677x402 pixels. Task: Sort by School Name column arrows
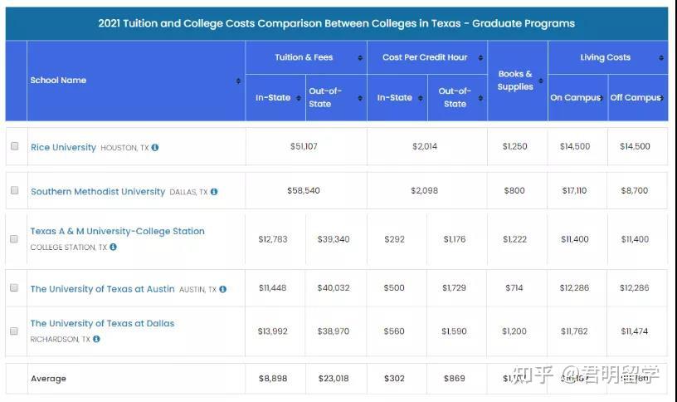(x=238, y=81)
